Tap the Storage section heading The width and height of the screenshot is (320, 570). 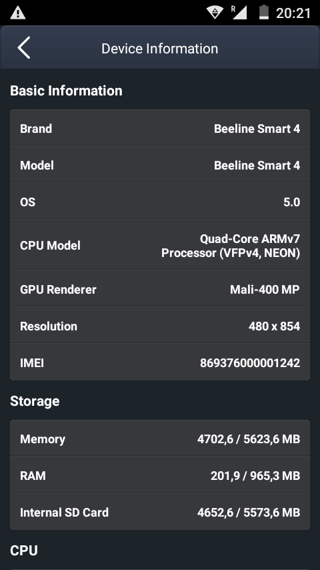[x=35, y=401]
